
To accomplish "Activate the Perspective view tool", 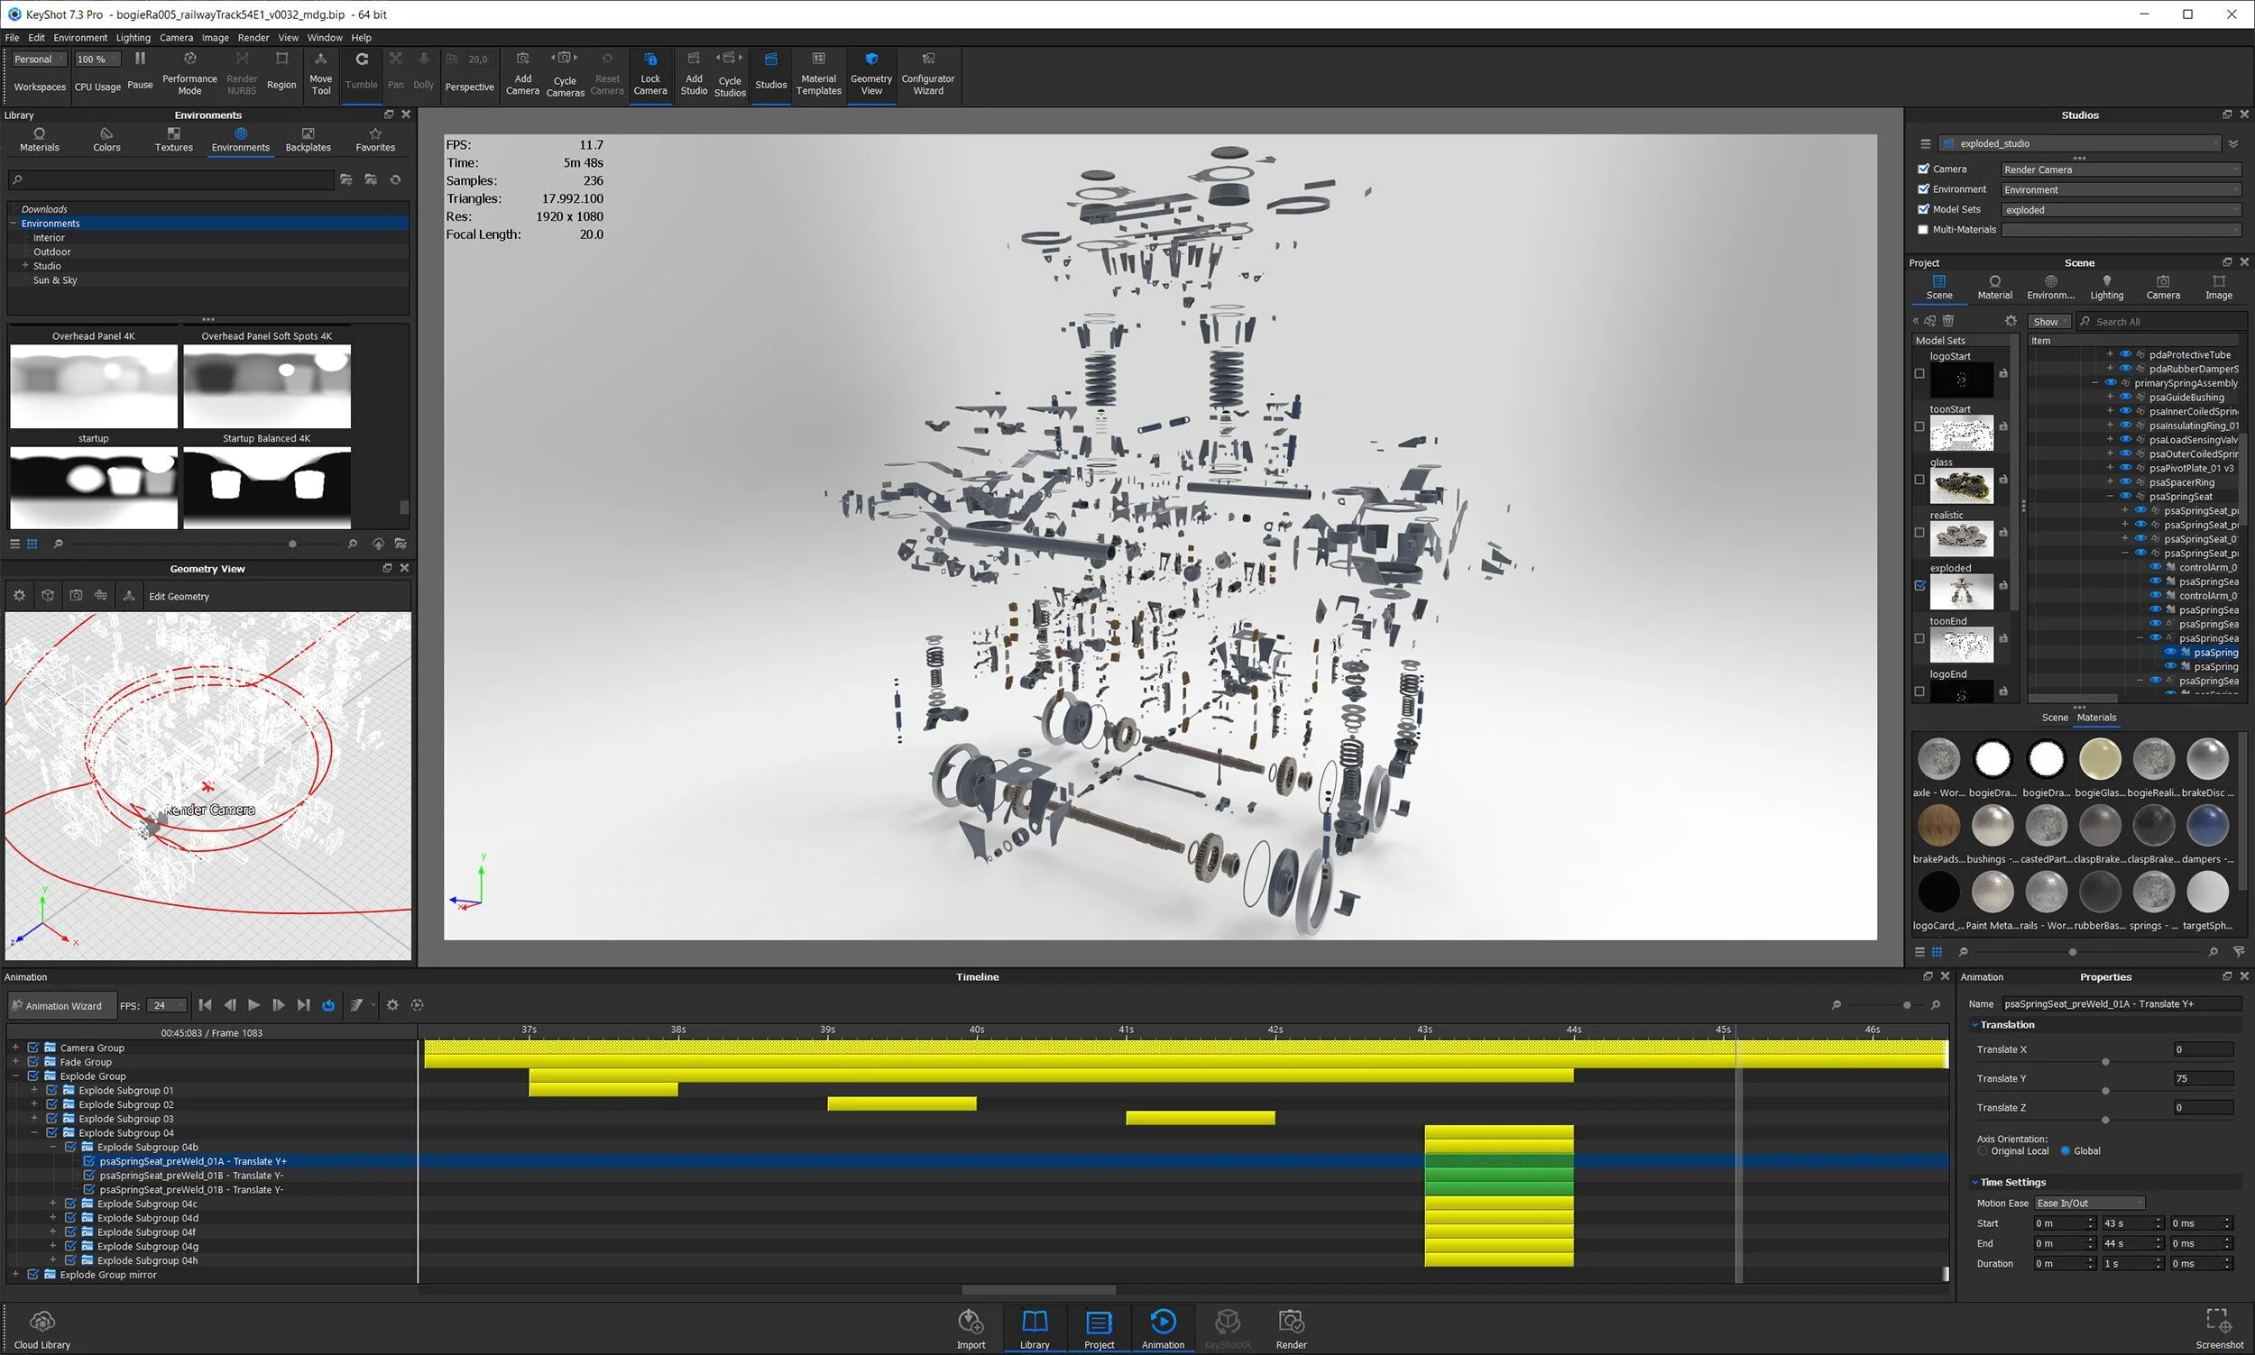I will coord(468,75).
